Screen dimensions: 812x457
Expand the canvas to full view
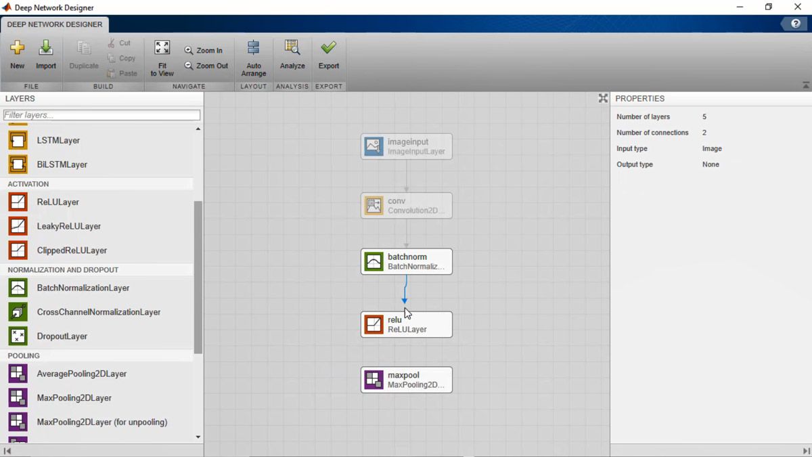603,98
